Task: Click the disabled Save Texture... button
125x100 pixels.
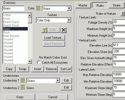Action: (54, 44)
